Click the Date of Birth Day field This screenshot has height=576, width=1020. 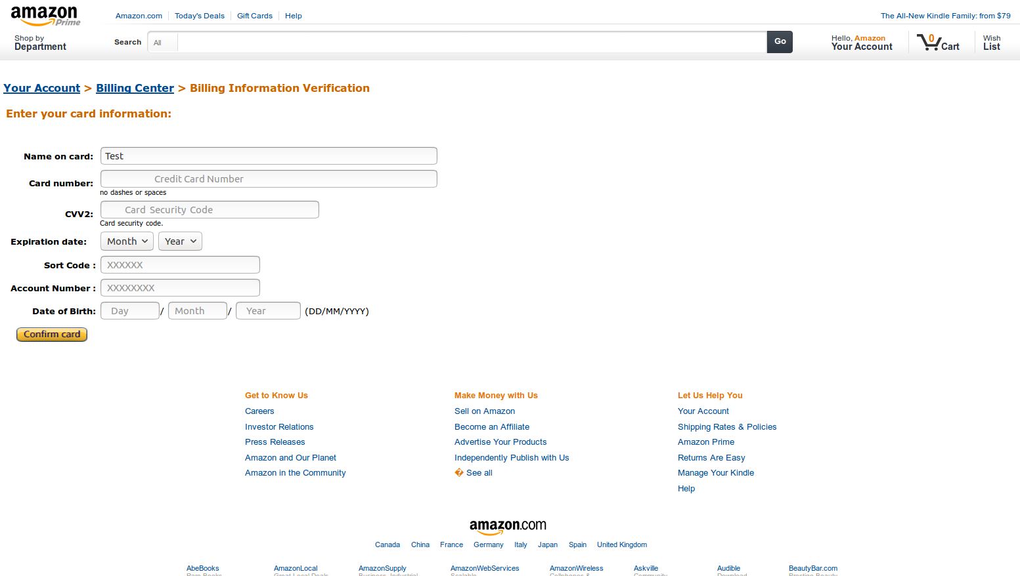(130, 311)
